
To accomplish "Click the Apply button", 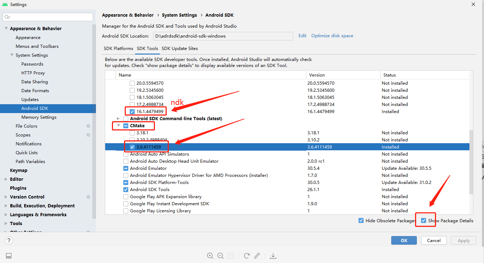I will [464, 240].
